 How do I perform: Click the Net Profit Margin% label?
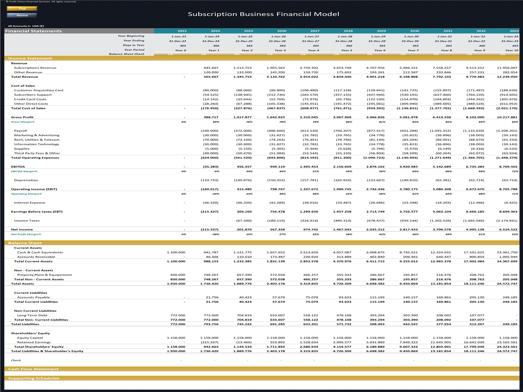(26, 234)
